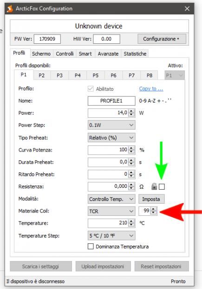Click the Pronto status bar text
202x289 pixels.
(x=178, y=282)
